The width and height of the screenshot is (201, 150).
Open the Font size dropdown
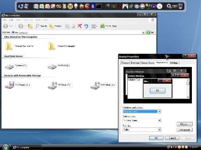click(x=159, y=130)
